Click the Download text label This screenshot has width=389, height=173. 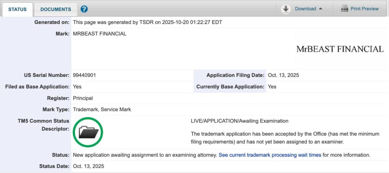pos(305,9)
